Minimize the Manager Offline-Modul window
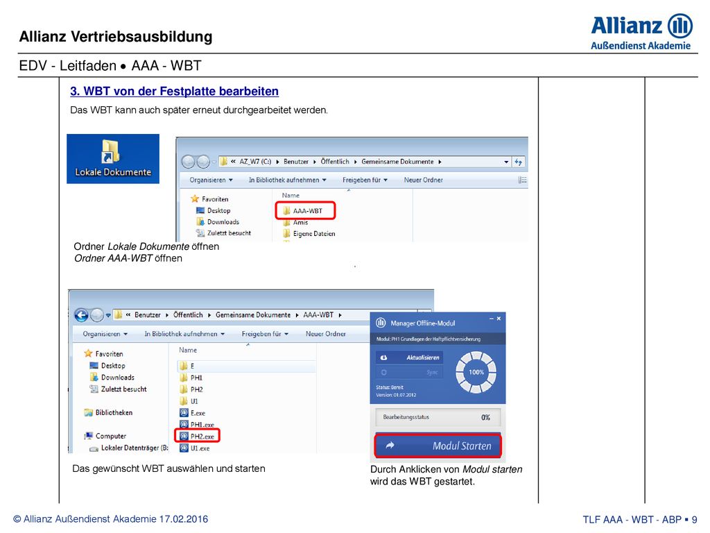 [492, 319]
